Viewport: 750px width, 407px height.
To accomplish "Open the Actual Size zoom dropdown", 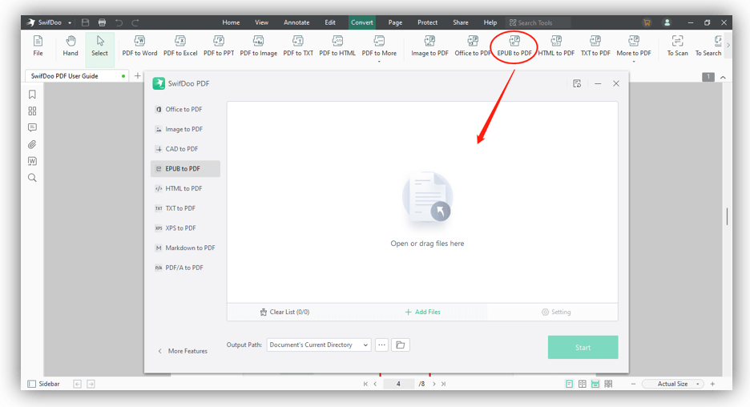I will pyautogui.click(x=672, y=384).
